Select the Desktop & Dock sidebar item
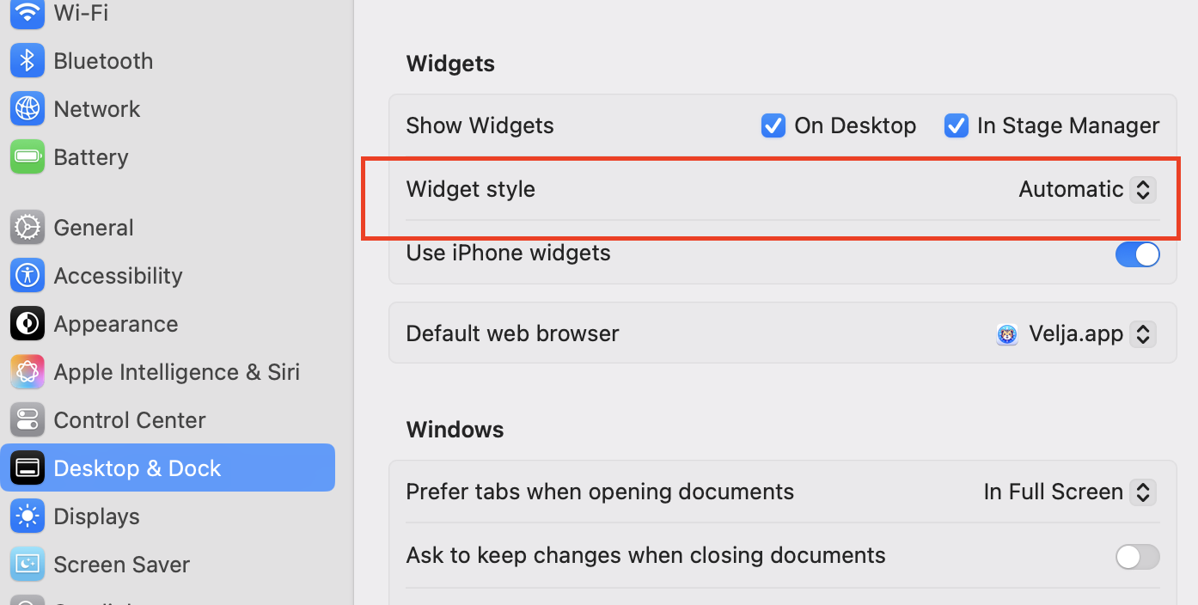 click(138, 468)
